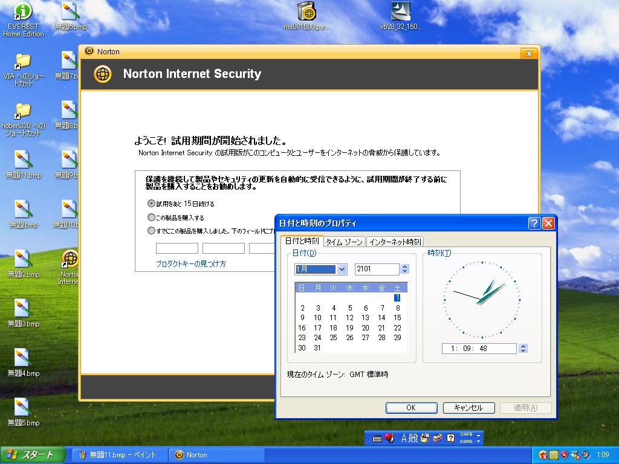Click the taskbar clock showing 1:09
This screenshot has width=619, height=464.
(x=603, y=455)
